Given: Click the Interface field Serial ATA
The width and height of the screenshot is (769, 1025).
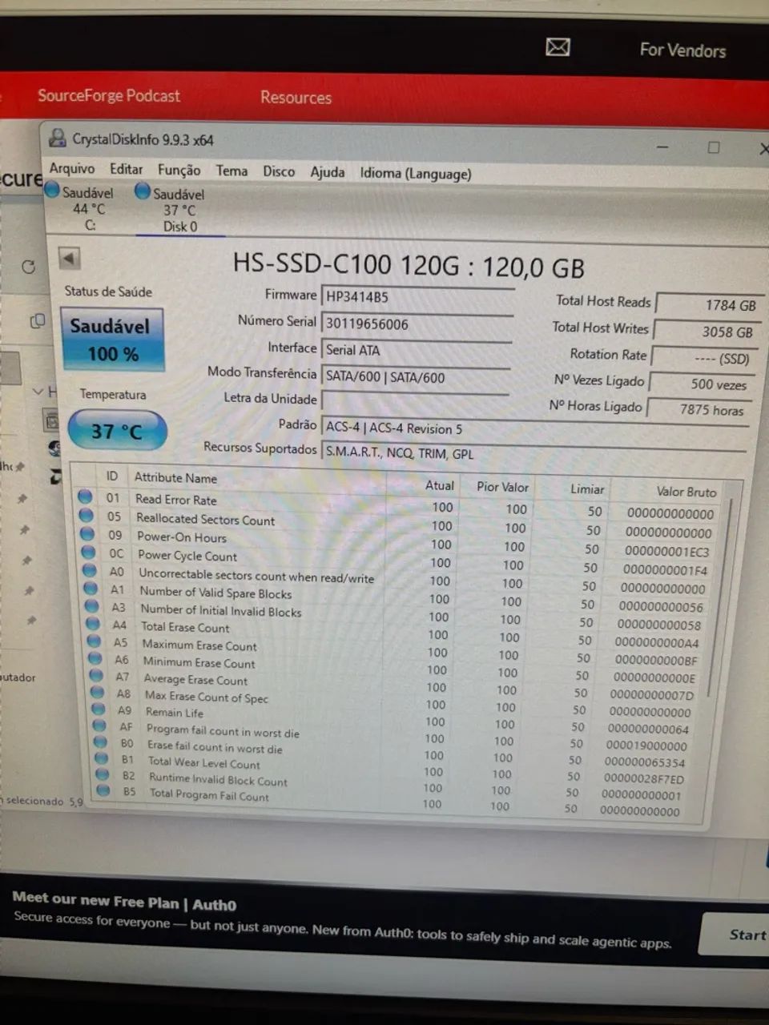Looking at the screenshot, I should [x=416, y=351].
